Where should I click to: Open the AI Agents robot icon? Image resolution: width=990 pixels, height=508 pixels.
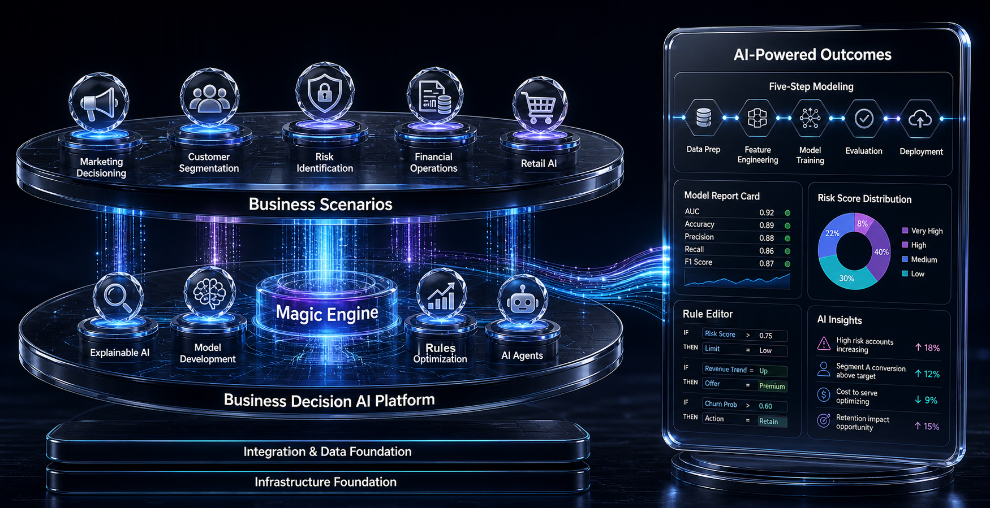522,301
